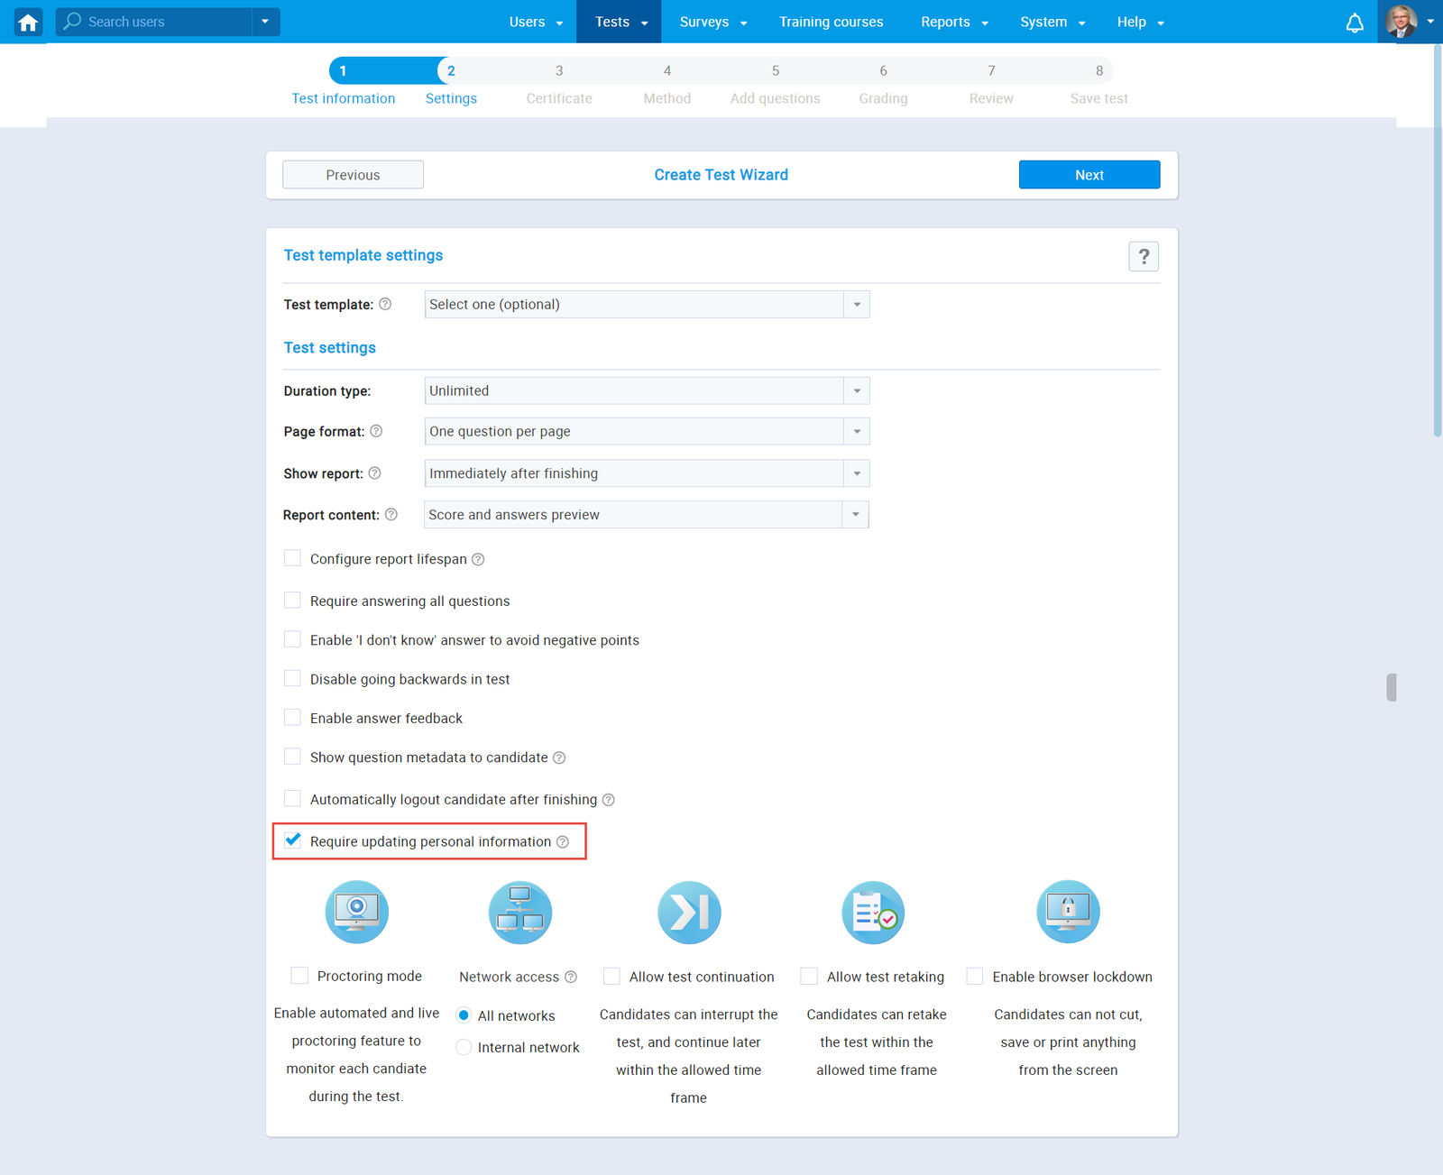Show help for updating personal information
Image resolution: width=1443 pixels, height=1175 pixels.
563,841
